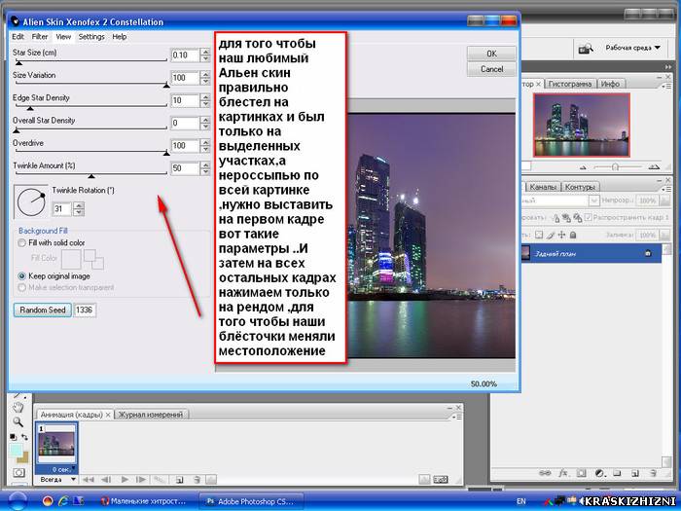Select Keep original image radio button
681x511 pixels.
(21, 275)
